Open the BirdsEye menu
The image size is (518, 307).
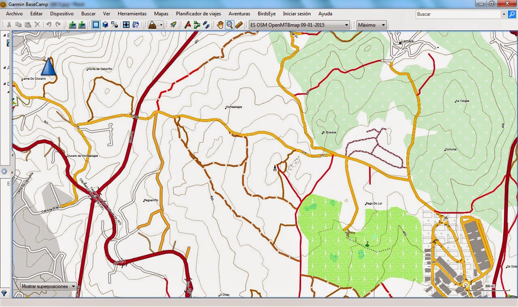tap(267, 14)
